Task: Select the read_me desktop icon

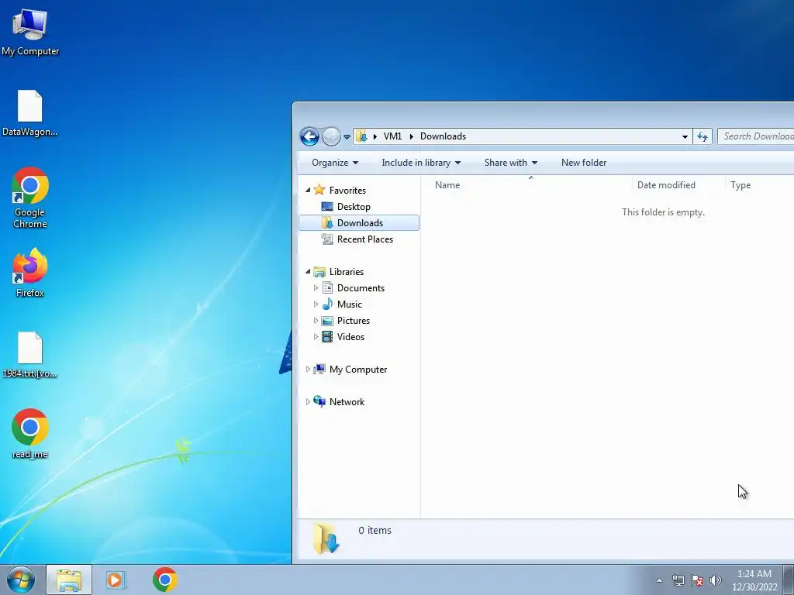Action: tap(30, 434)
